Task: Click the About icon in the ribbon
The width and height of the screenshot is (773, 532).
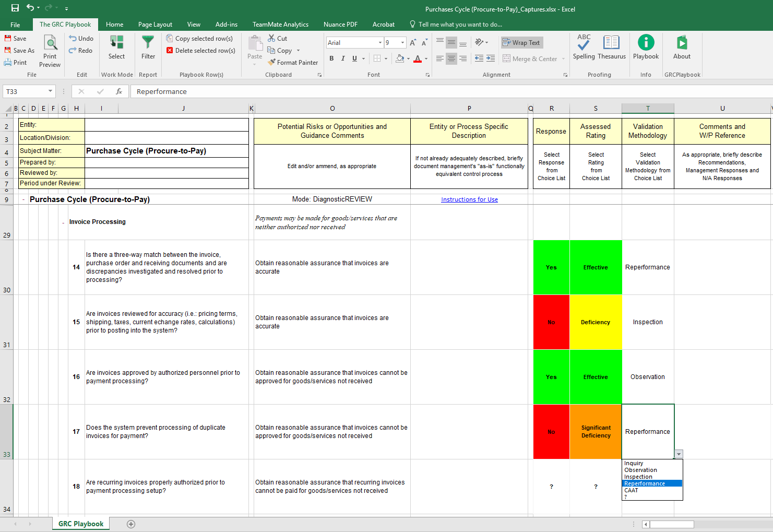Action: pyautogui.click(x=682, y=43)
